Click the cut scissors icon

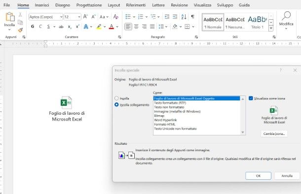[20, 15]
